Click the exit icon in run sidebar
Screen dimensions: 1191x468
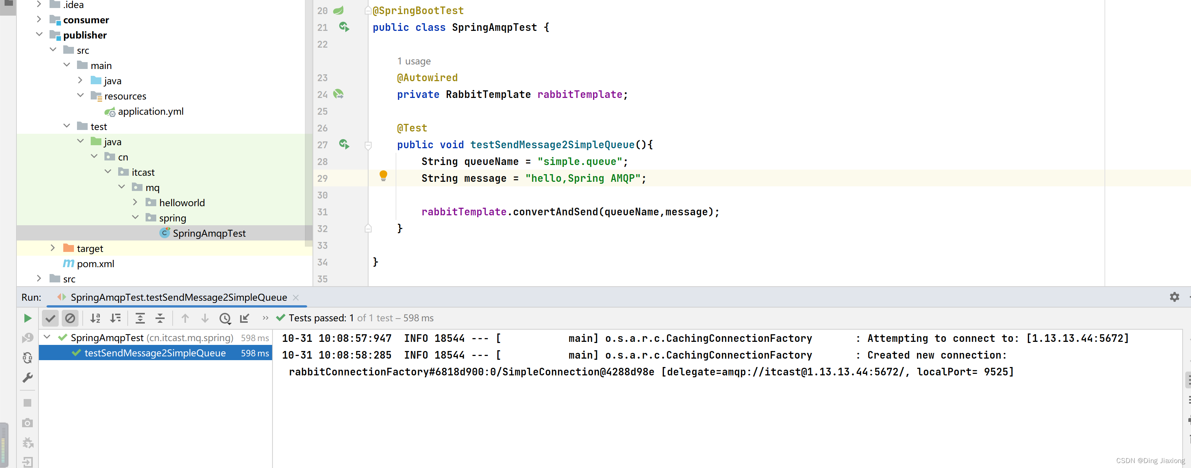[x=28, y=462]
